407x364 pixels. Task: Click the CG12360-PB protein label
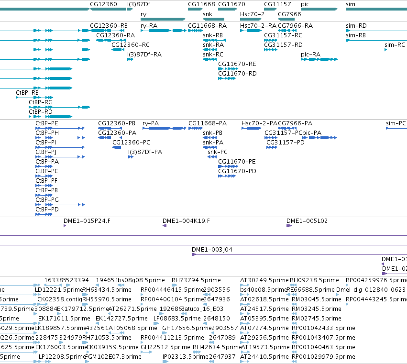(117, 123)
